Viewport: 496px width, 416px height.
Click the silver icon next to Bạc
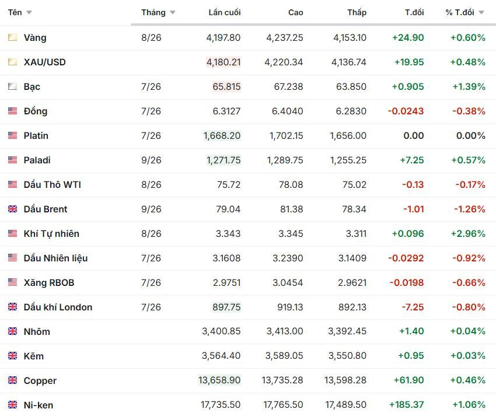point(13,86)
